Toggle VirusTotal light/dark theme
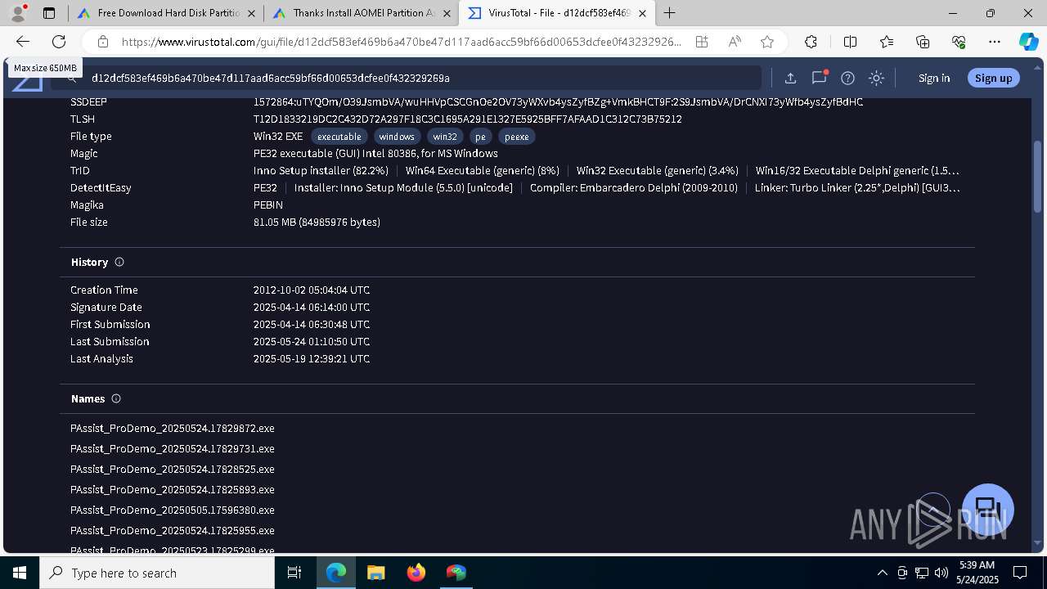1047x589 pixels. [x=876, y=78]
